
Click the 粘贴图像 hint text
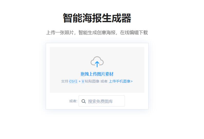pos(92,81)
